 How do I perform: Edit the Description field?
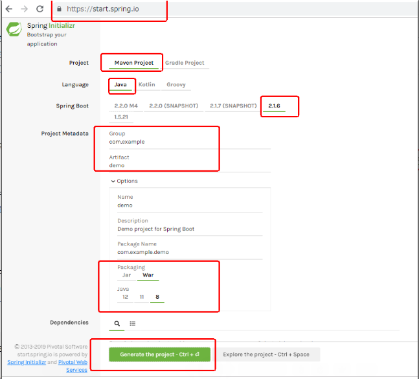[190, 229]
